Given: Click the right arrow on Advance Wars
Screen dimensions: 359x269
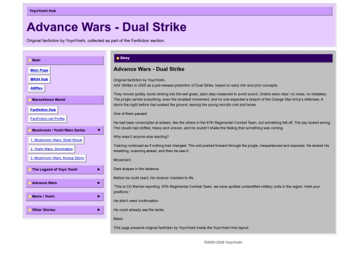Looking at the screenshot, I should [99, 183].
